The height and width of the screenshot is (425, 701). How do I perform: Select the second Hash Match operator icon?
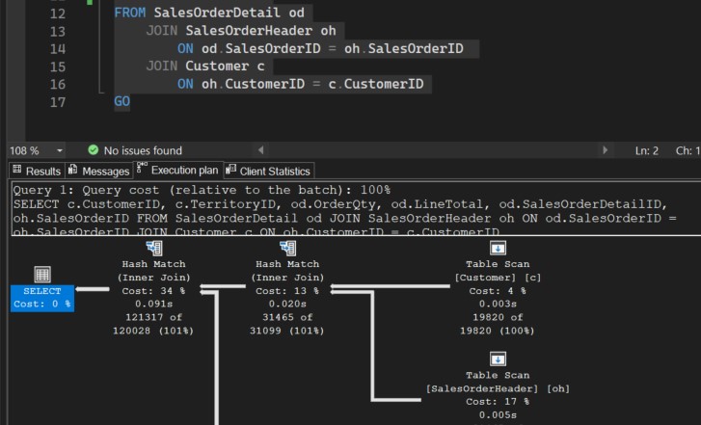click(x=287, y=249)
